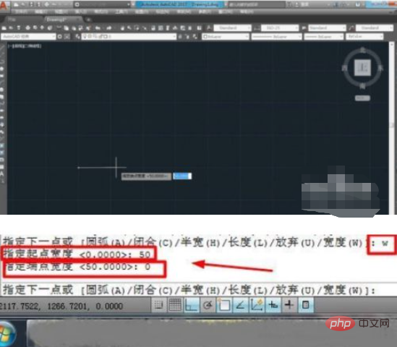397x347 pixels.
Task: Open the ByLayer color control
Action: point(226,37)
